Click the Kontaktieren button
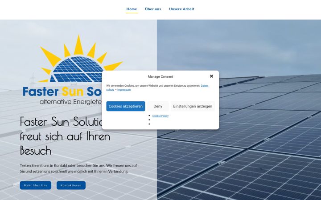Image resolution: width=321 pixels, height=200 pixels. tap(71, 185)
